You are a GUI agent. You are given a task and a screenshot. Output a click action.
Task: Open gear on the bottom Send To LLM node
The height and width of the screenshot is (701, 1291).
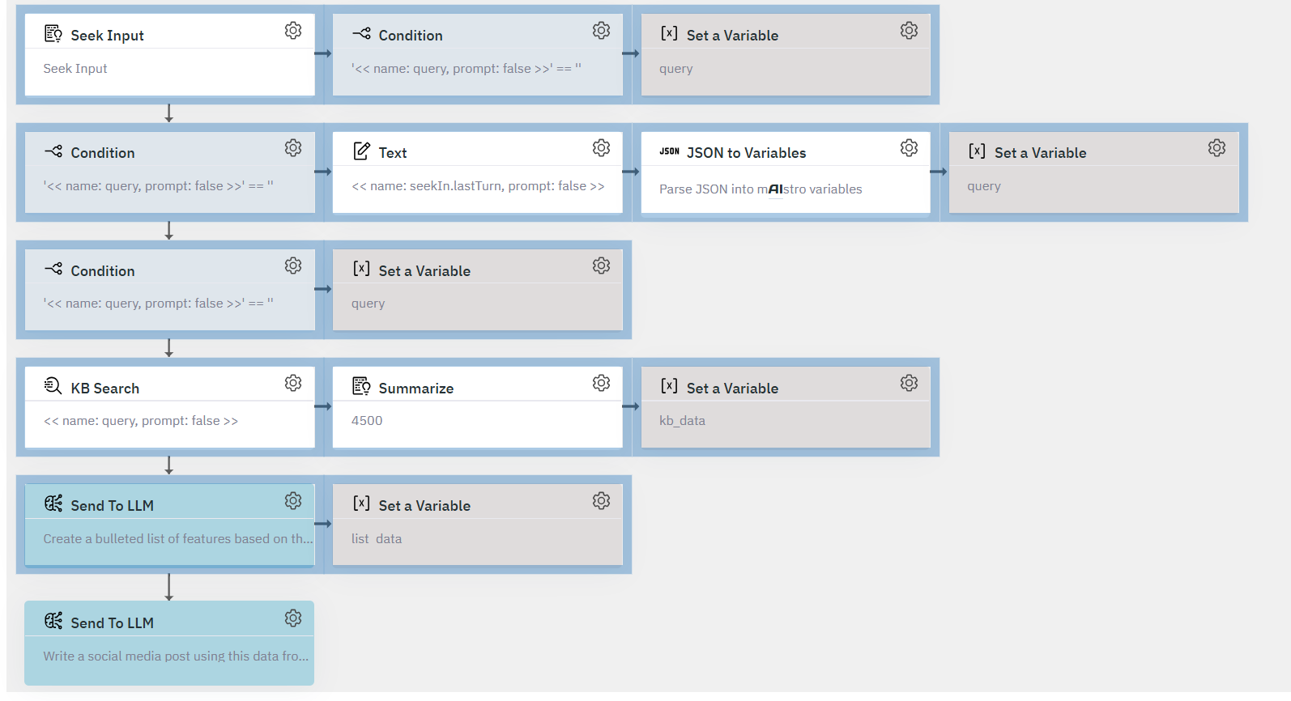(x=293, y=618)
